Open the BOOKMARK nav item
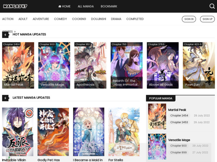 pyautogui.click(x=109, y=6)
